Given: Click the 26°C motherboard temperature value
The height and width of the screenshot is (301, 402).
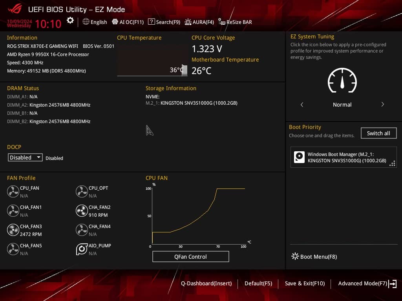Looking at the screenshot, I should click(x=201, y=71).
